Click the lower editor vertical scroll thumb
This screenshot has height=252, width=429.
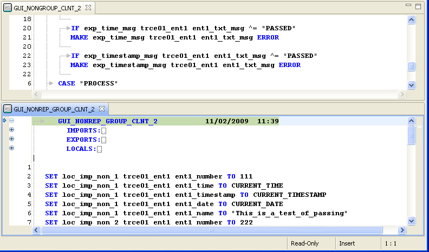[x=412, y=135]
